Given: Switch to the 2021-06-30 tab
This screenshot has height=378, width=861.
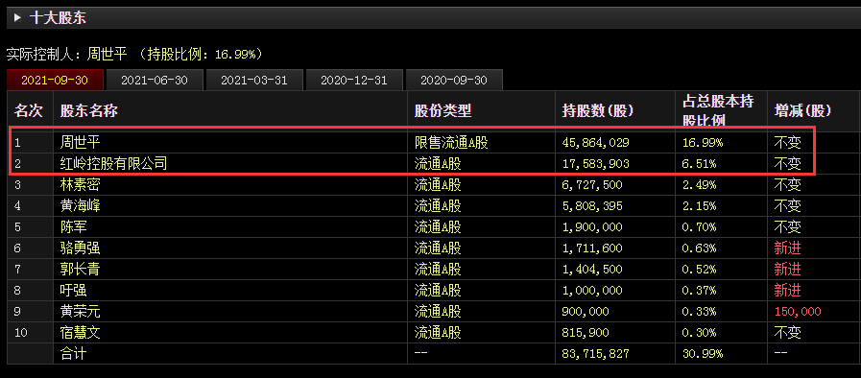Looking at the screenshot, I should 155,80.
